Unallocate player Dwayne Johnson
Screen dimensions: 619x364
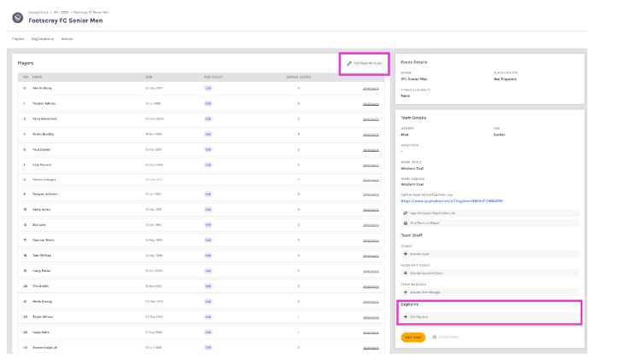click(371, 194)
